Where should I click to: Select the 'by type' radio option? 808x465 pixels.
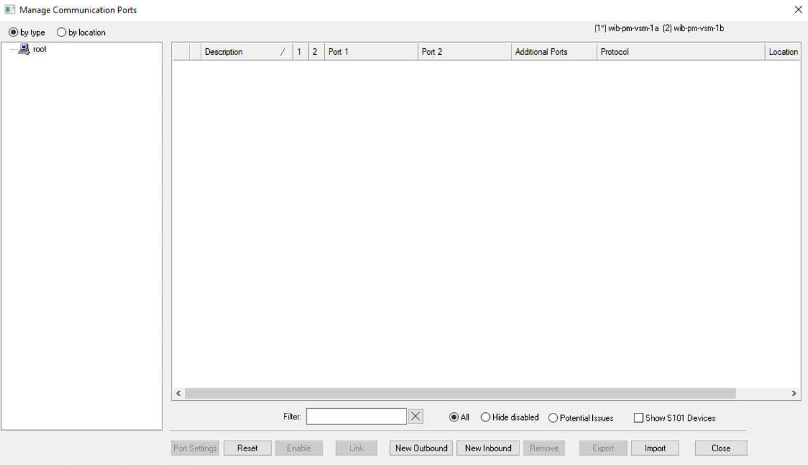[14, 32]
